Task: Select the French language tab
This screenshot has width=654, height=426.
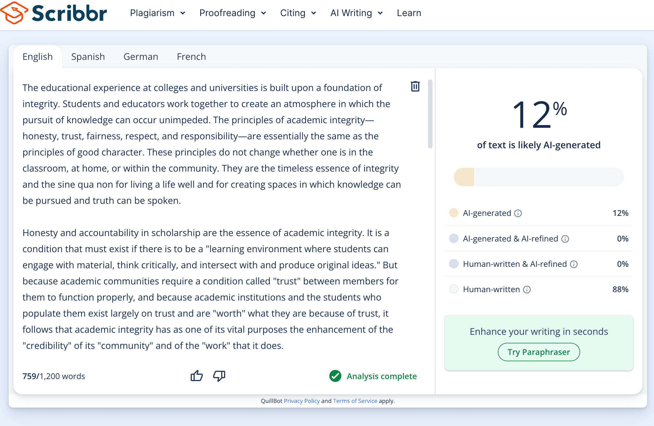Action: click(x=191, y=57)
